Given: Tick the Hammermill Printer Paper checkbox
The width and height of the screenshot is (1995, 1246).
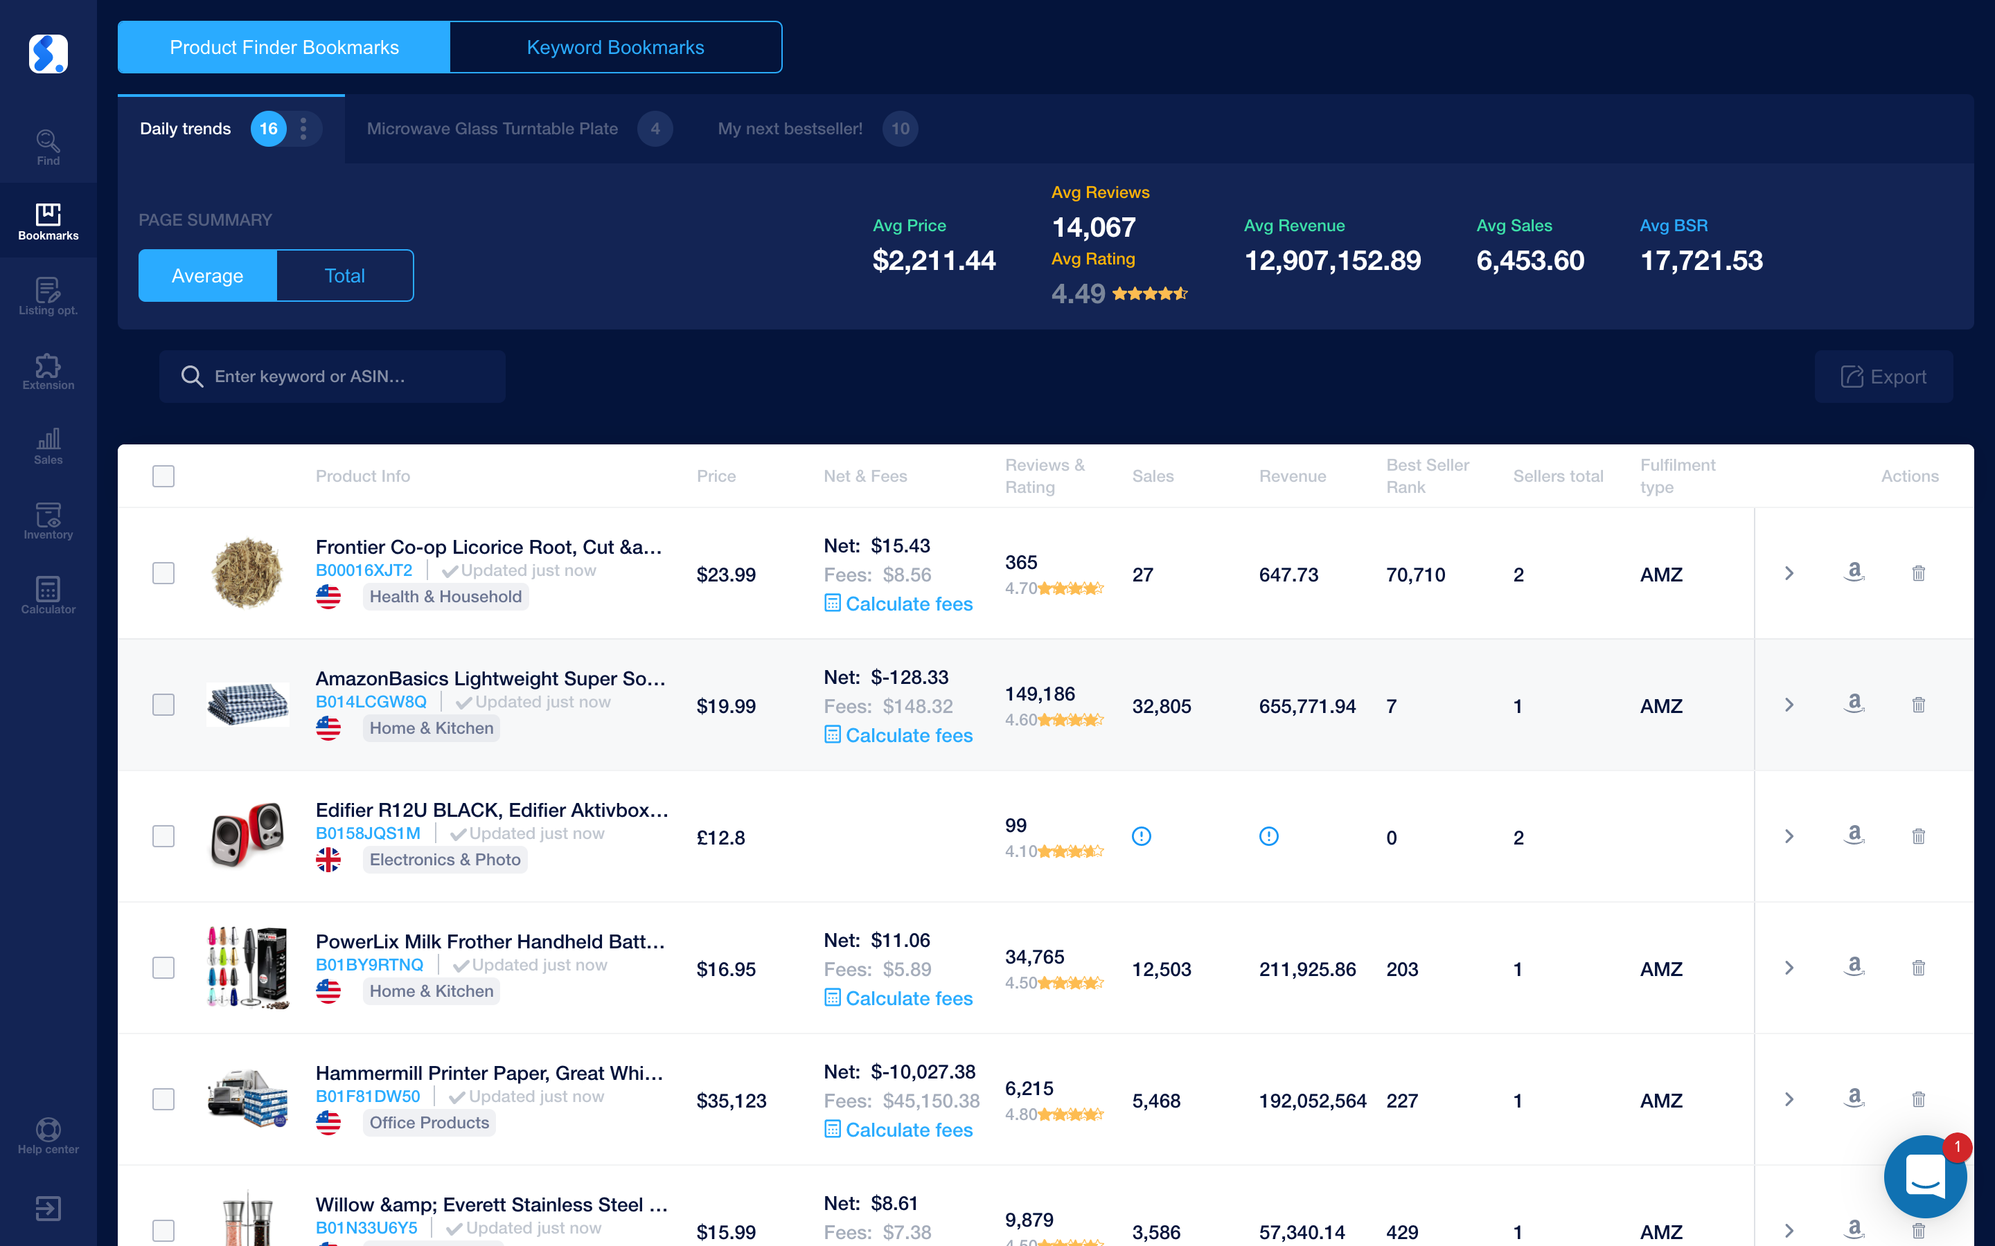Looking at the screenshot, I should [x=163, y=1099].
